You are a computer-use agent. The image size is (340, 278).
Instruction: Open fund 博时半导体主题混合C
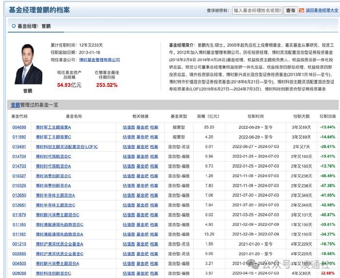(55, 205)
